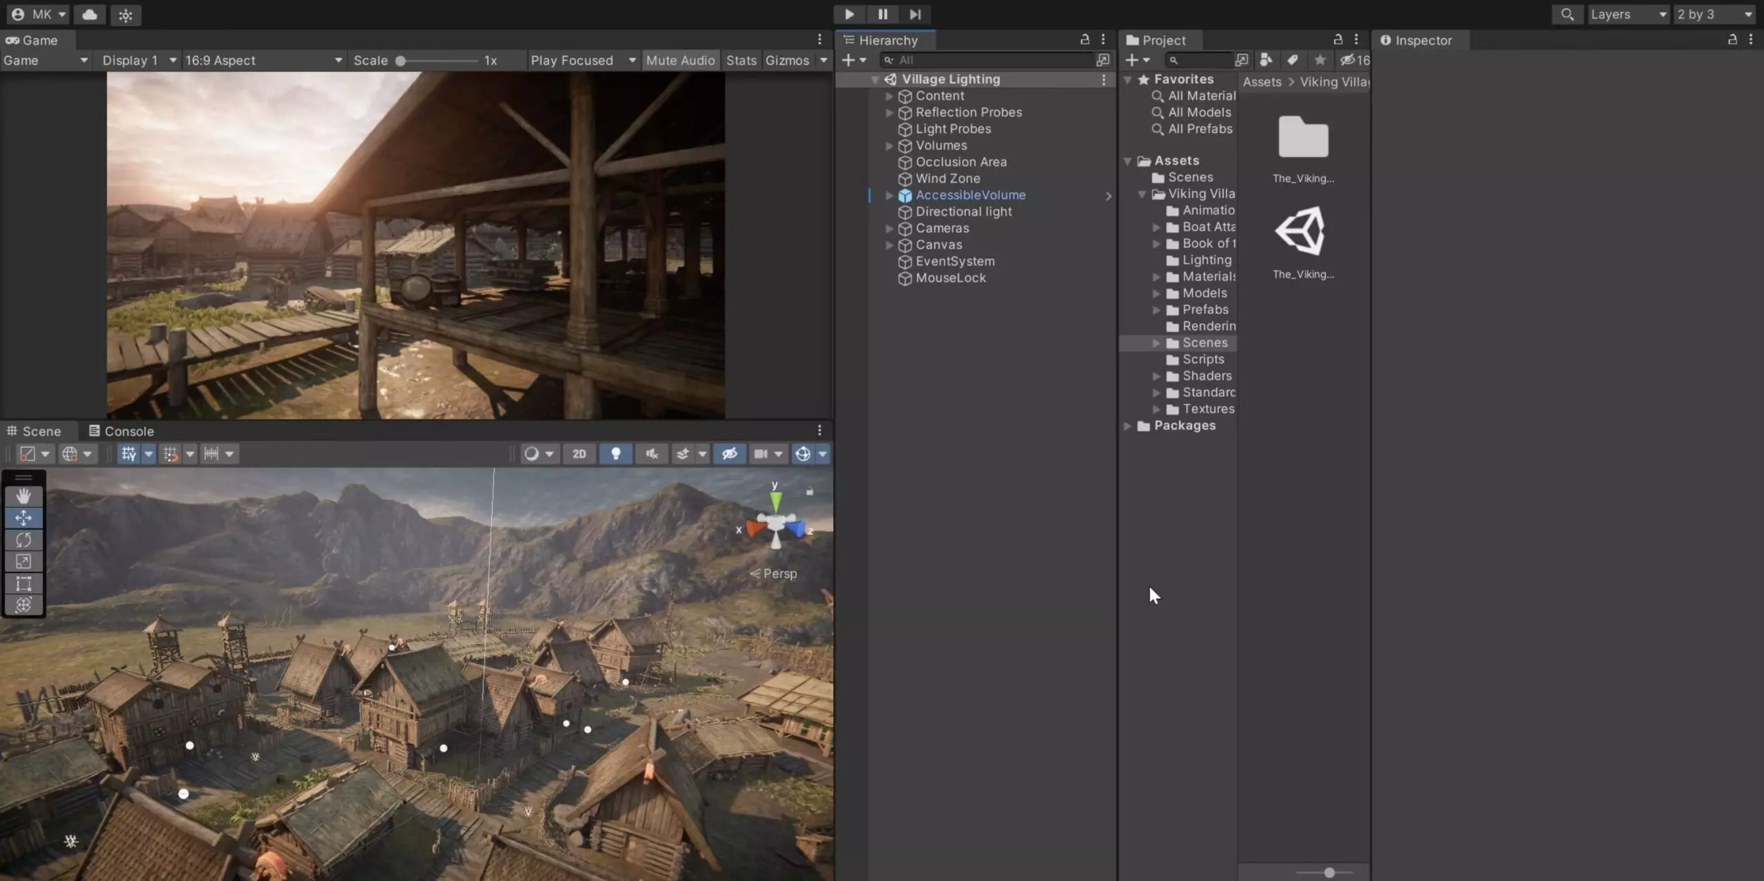Click the search magnifier in the top toolbar

(1567, 14)
